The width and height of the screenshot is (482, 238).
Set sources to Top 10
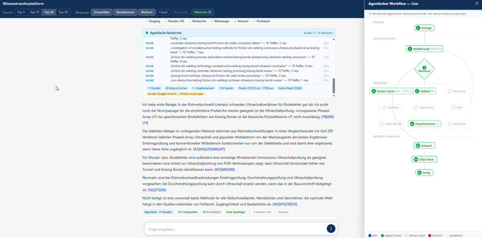tap(34, 12)
